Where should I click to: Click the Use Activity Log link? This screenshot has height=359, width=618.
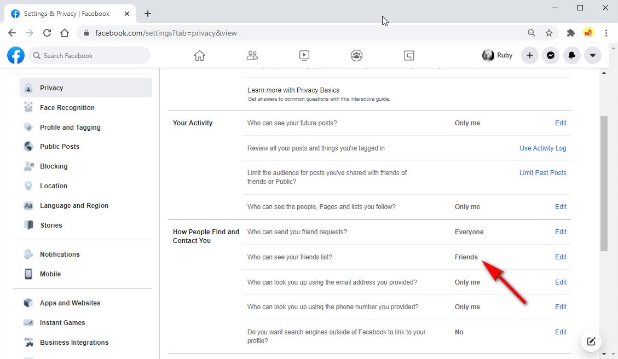542,148
